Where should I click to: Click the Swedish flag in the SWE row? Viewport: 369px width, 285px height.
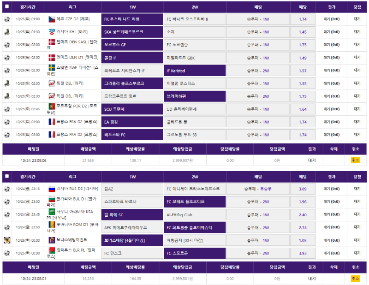click(x=52, y=70)
